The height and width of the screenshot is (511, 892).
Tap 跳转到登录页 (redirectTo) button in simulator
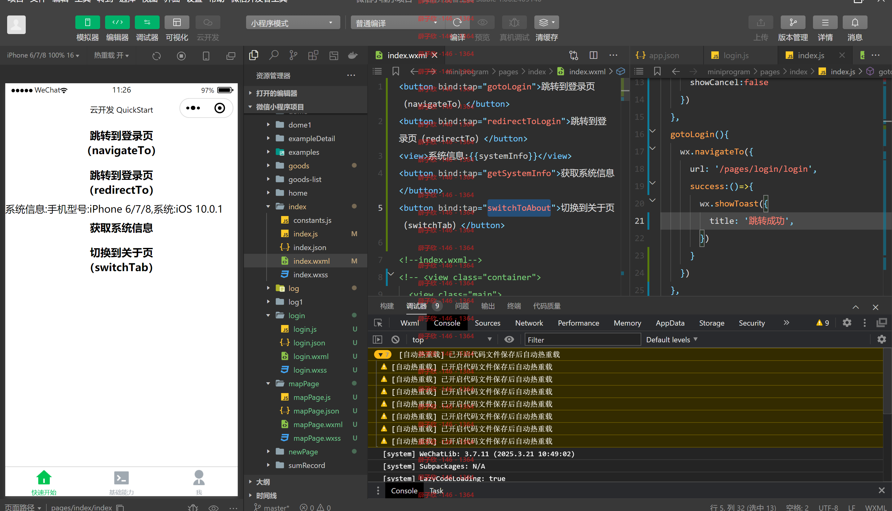point(121,183)
